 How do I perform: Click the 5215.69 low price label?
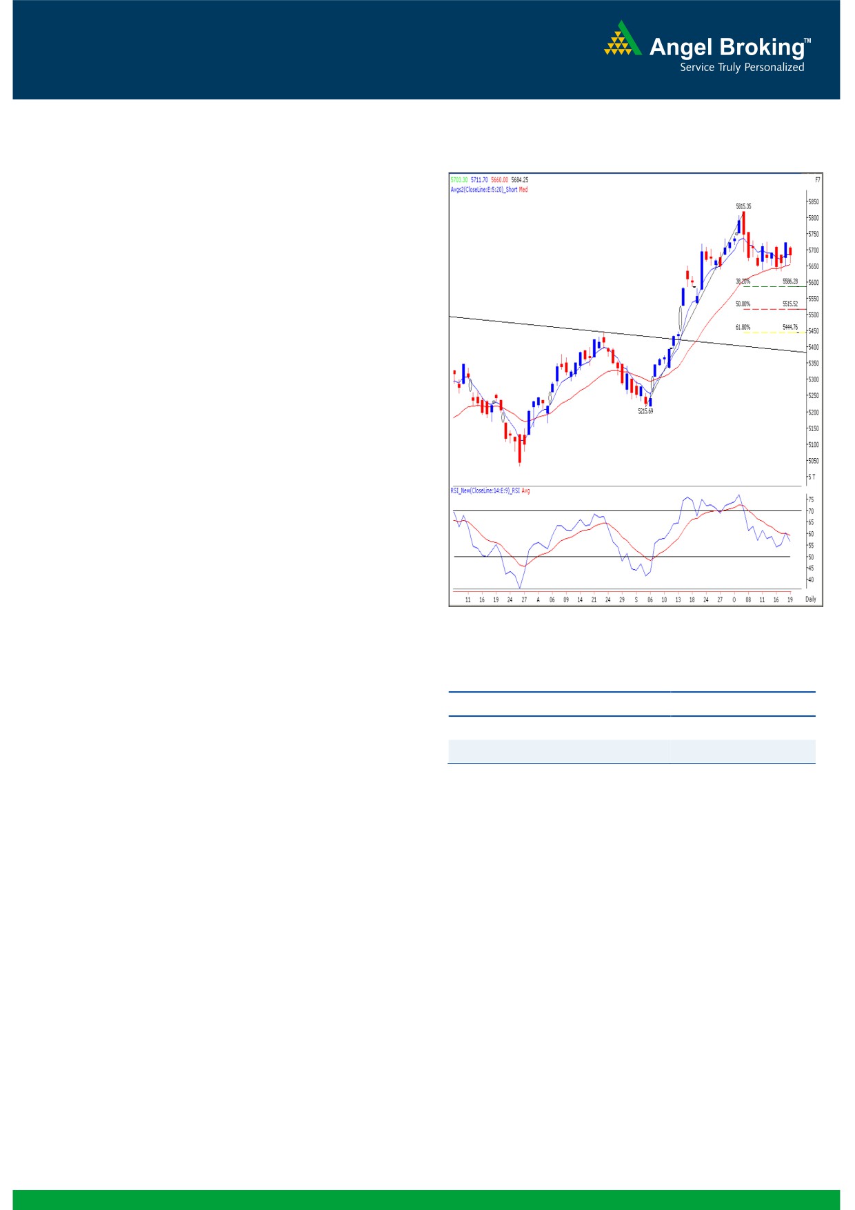645,411
